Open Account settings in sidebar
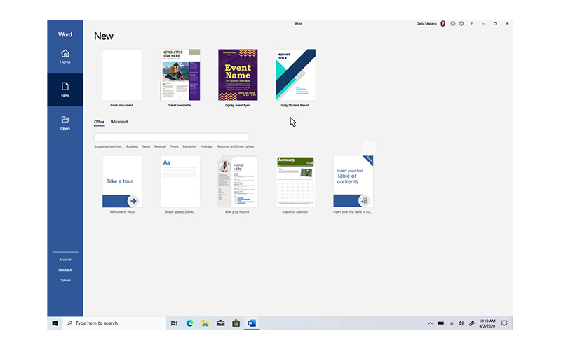The width and height of the screenshot is (561, 350). pos(65,260)
